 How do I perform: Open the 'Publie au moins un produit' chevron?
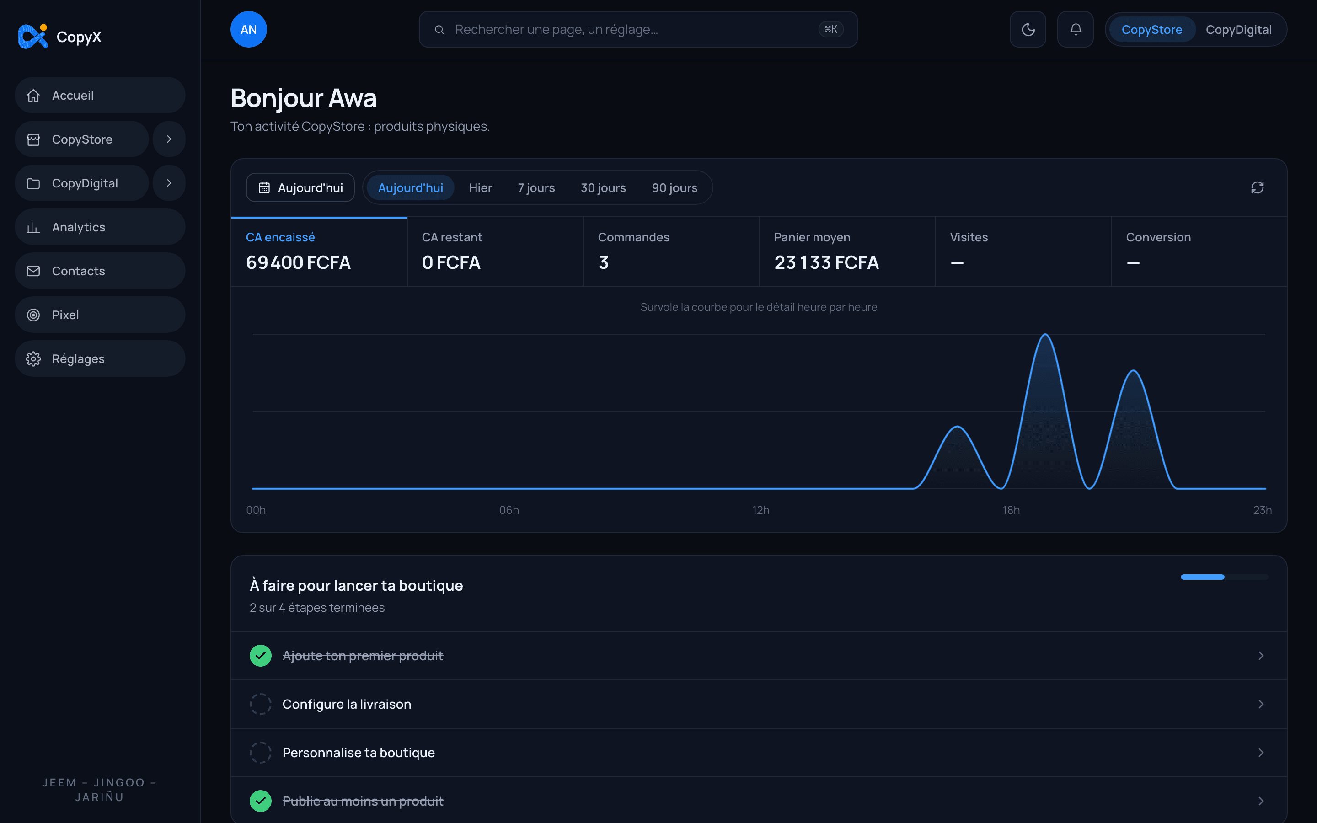tap(1260, 801)
